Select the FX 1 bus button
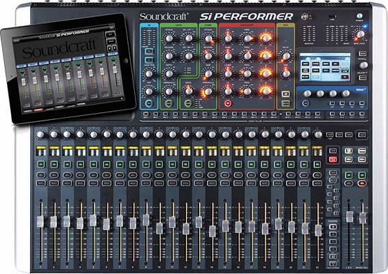The image size is (388, 274). [x=333, y=114]
